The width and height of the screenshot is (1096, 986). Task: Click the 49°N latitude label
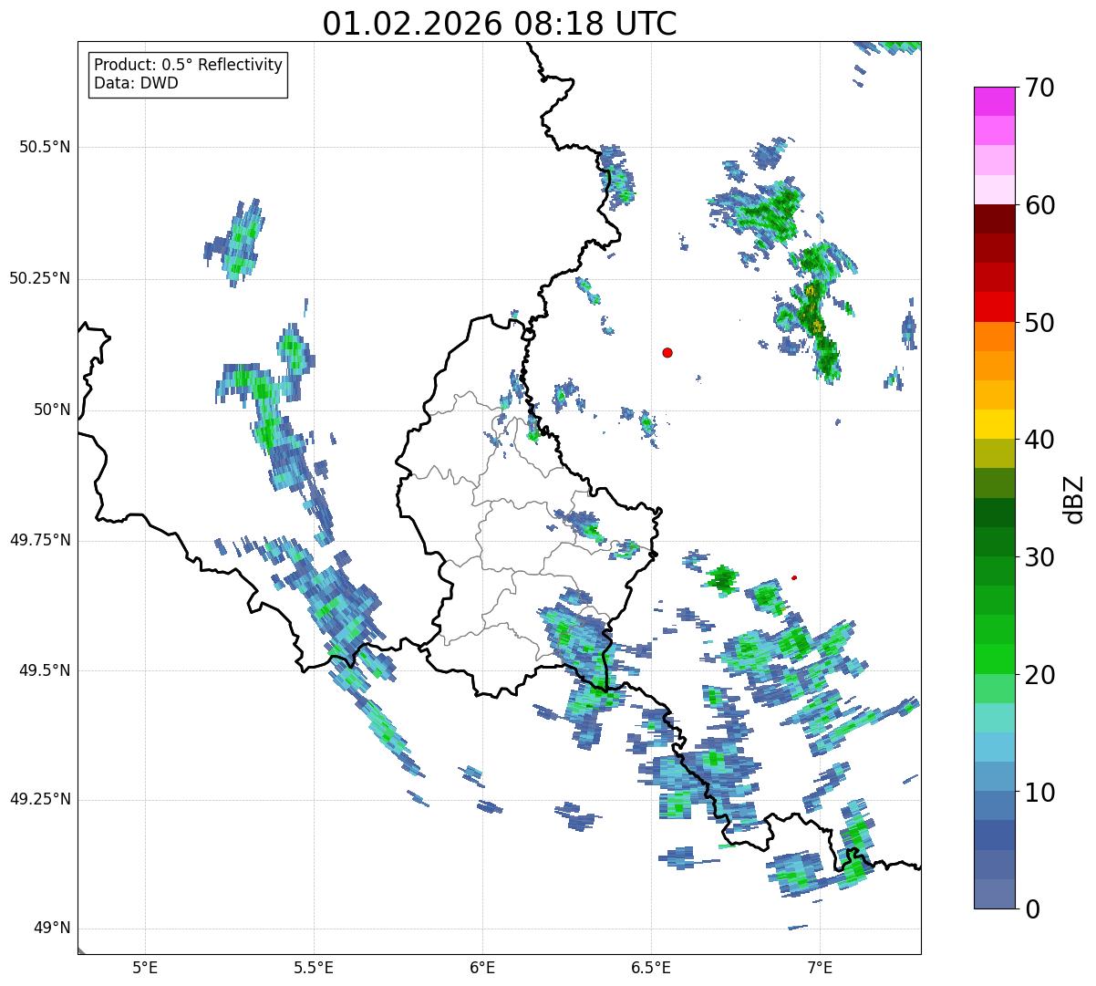[x=52, y=929]
